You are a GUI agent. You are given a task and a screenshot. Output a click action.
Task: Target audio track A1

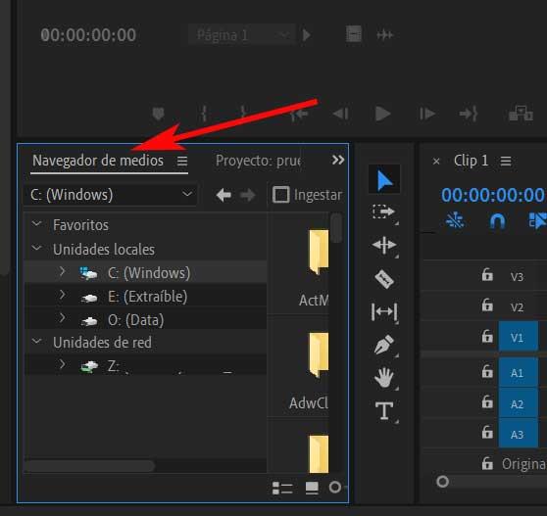tap(518, 372)
